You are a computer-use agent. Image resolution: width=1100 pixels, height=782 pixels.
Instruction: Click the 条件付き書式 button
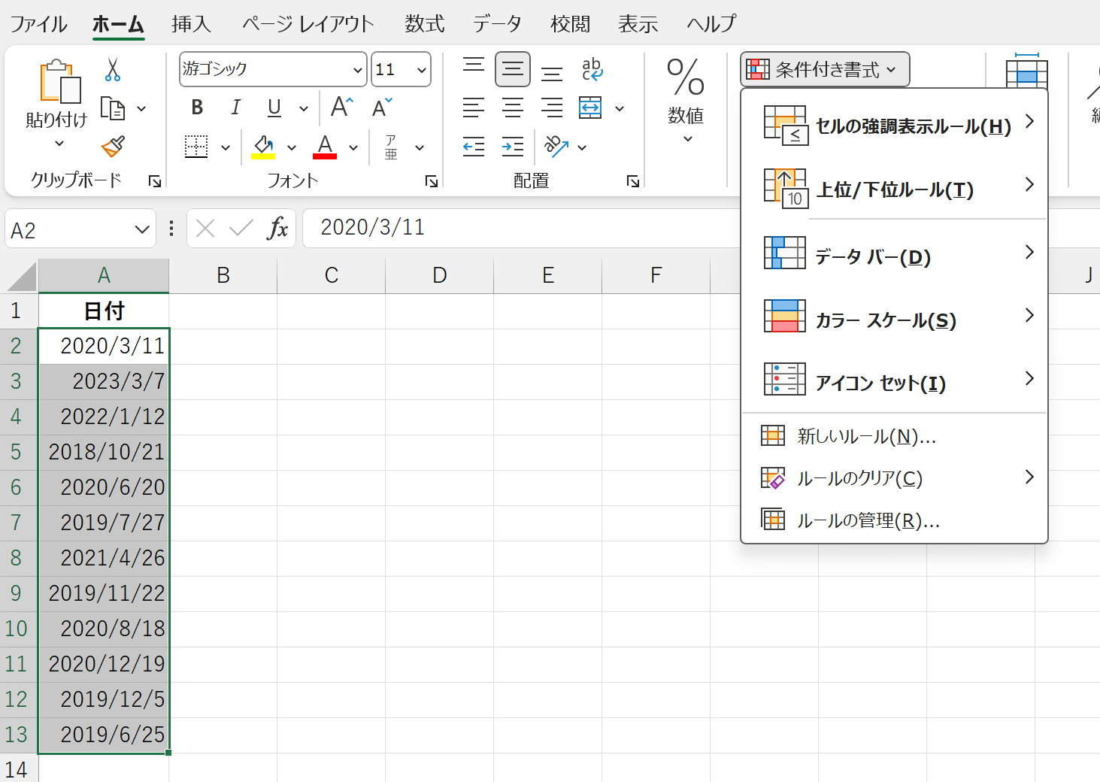pyautogui.click(x=825, y=70)
